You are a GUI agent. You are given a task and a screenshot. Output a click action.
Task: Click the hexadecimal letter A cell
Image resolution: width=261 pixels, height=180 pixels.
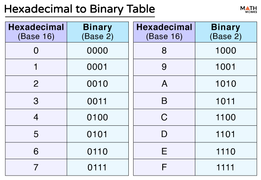[164, 84]
